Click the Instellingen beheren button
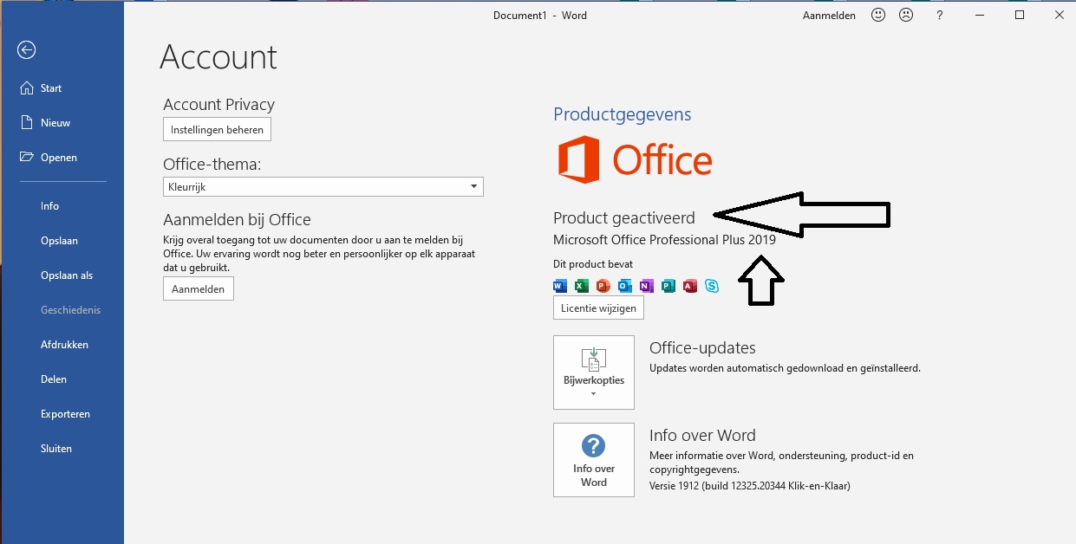The width and height of the screenshot is (1076, 544). tap(217, 129)
